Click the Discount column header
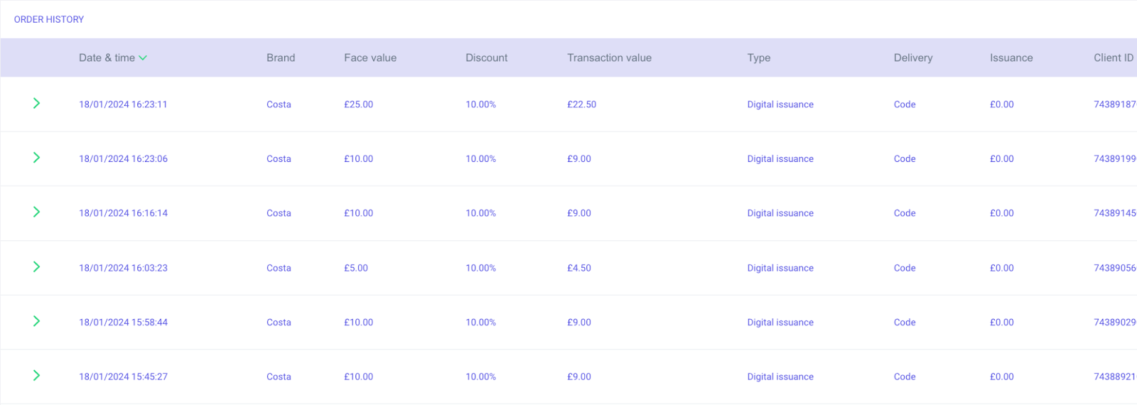Image resolution: width=1137 pixels, height=405 pixels. tap(487, 58)
